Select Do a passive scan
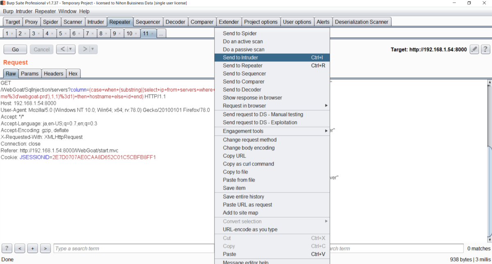 pos(272,49)
